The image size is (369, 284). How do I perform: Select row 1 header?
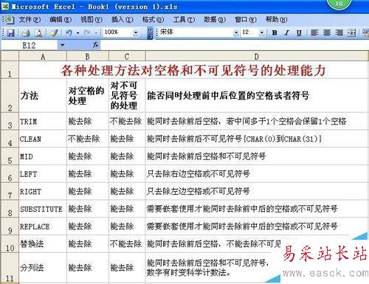(10, 70)
